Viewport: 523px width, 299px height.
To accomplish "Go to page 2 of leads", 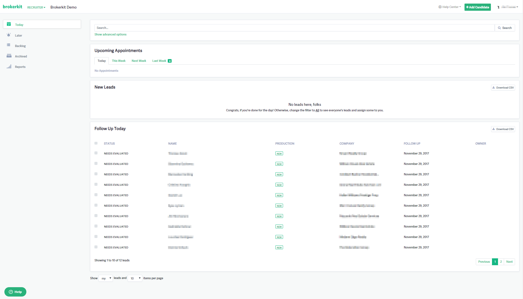I will [x=501, y=262].
